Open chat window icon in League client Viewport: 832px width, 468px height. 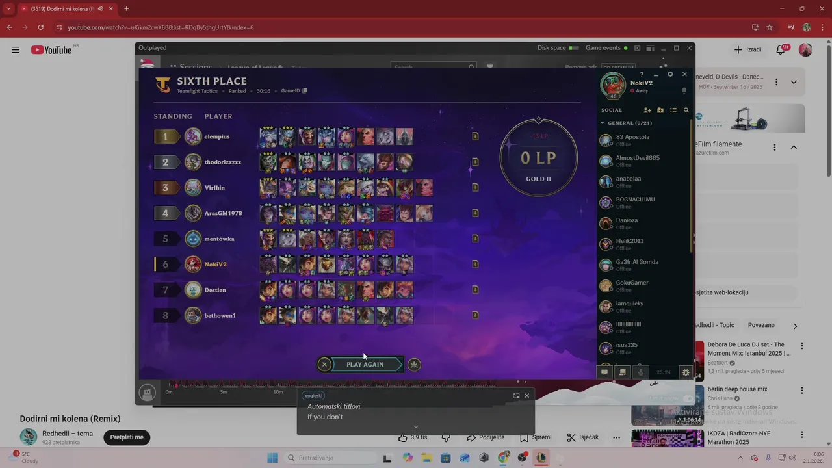tap(604, 372)
